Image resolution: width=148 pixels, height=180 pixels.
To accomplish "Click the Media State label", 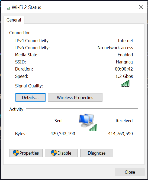I will [x=27, y=55].
